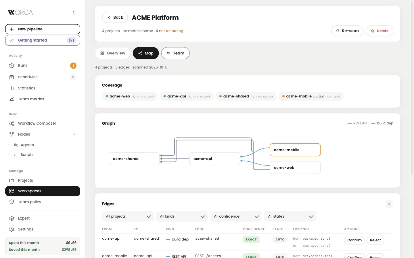Click the Runs badge showing 1
The width and height of the screenshot is (414, 258).
point(73,66)
